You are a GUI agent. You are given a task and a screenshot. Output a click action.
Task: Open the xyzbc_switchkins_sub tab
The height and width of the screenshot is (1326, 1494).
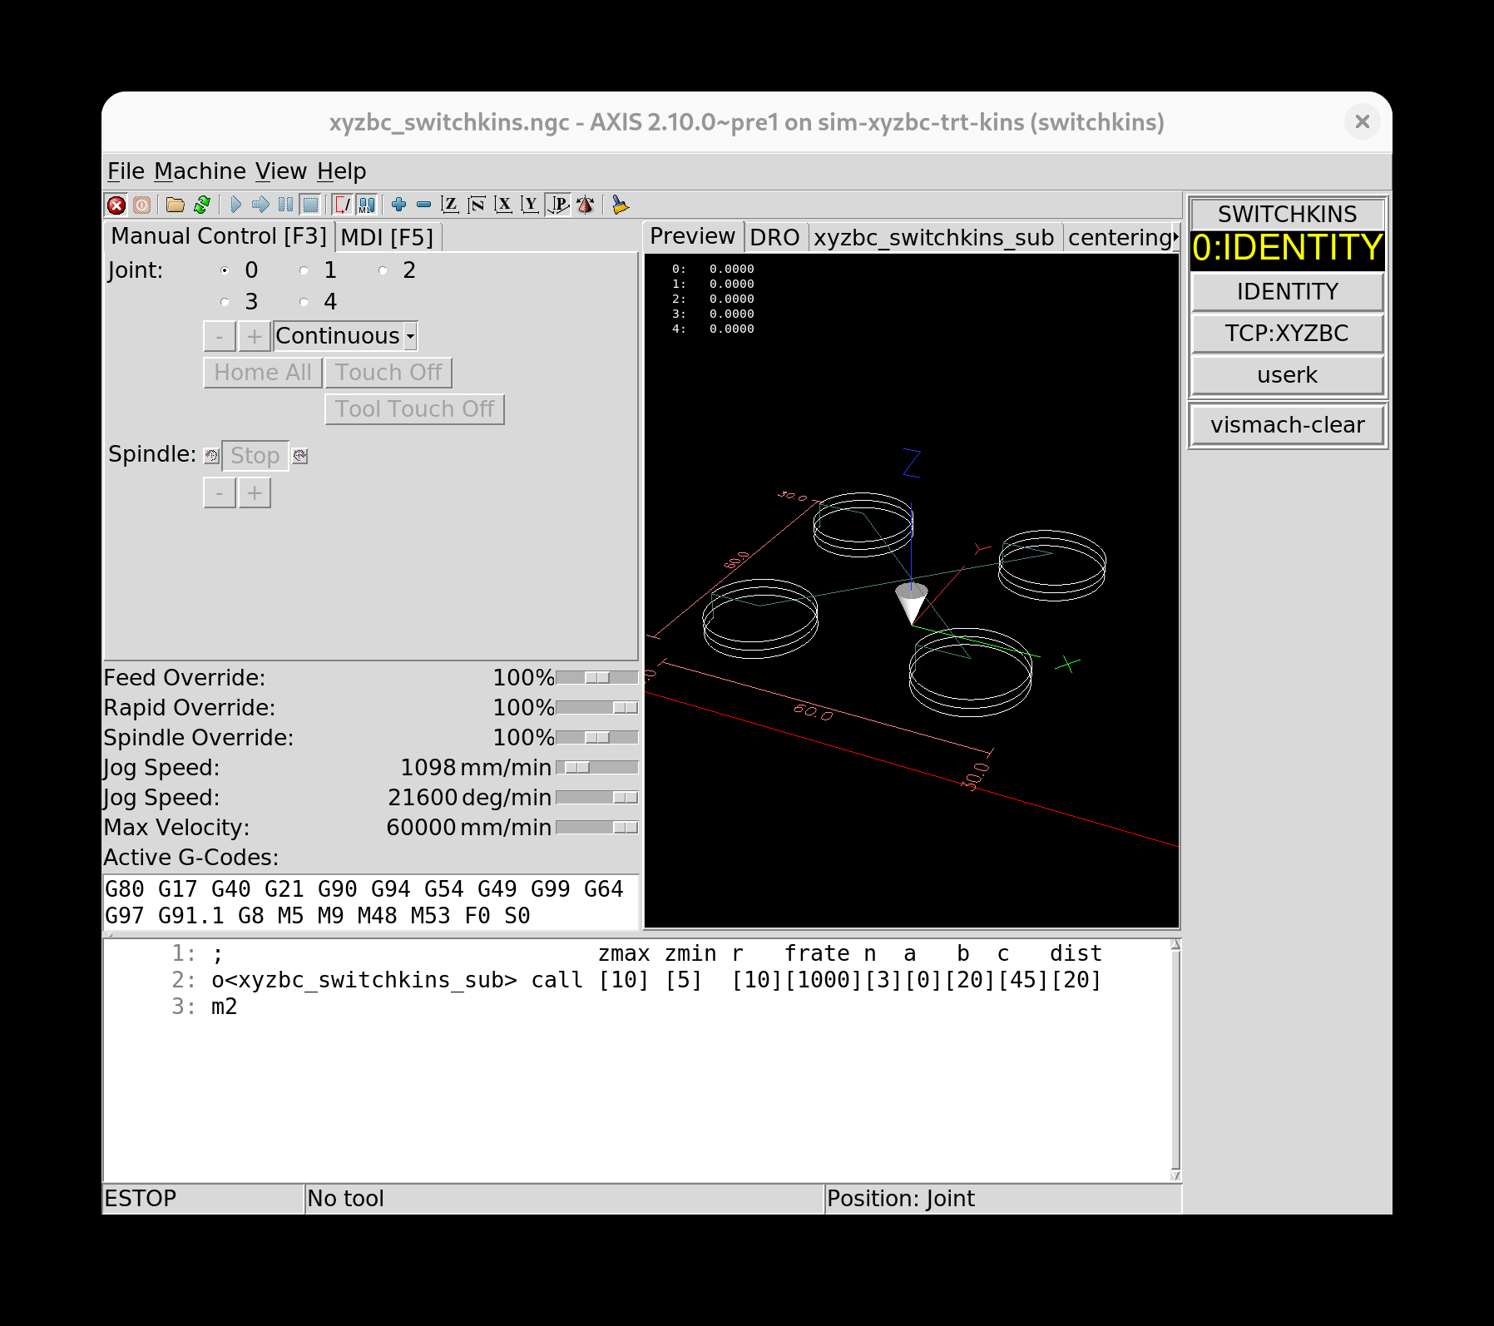pyautogui.click(x=933, y=238)
